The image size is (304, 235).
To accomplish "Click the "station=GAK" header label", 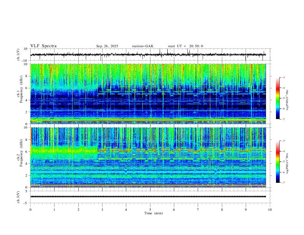I will (142, 46).
